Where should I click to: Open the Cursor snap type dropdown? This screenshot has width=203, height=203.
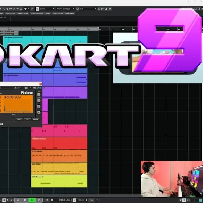pyautogui.click(x=47, y=9)
